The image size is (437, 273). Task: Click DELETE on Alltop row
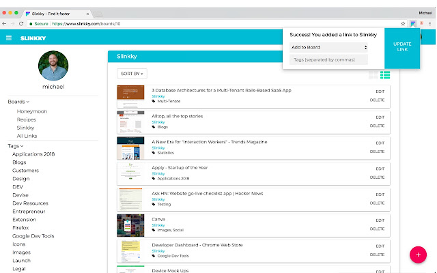377,126
